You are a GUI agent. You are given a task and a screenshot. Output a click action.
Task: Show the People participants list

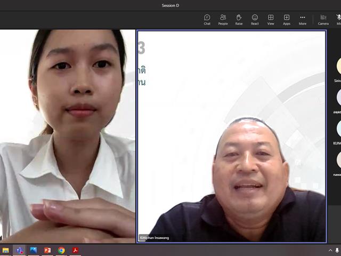(x=223, y=20)
